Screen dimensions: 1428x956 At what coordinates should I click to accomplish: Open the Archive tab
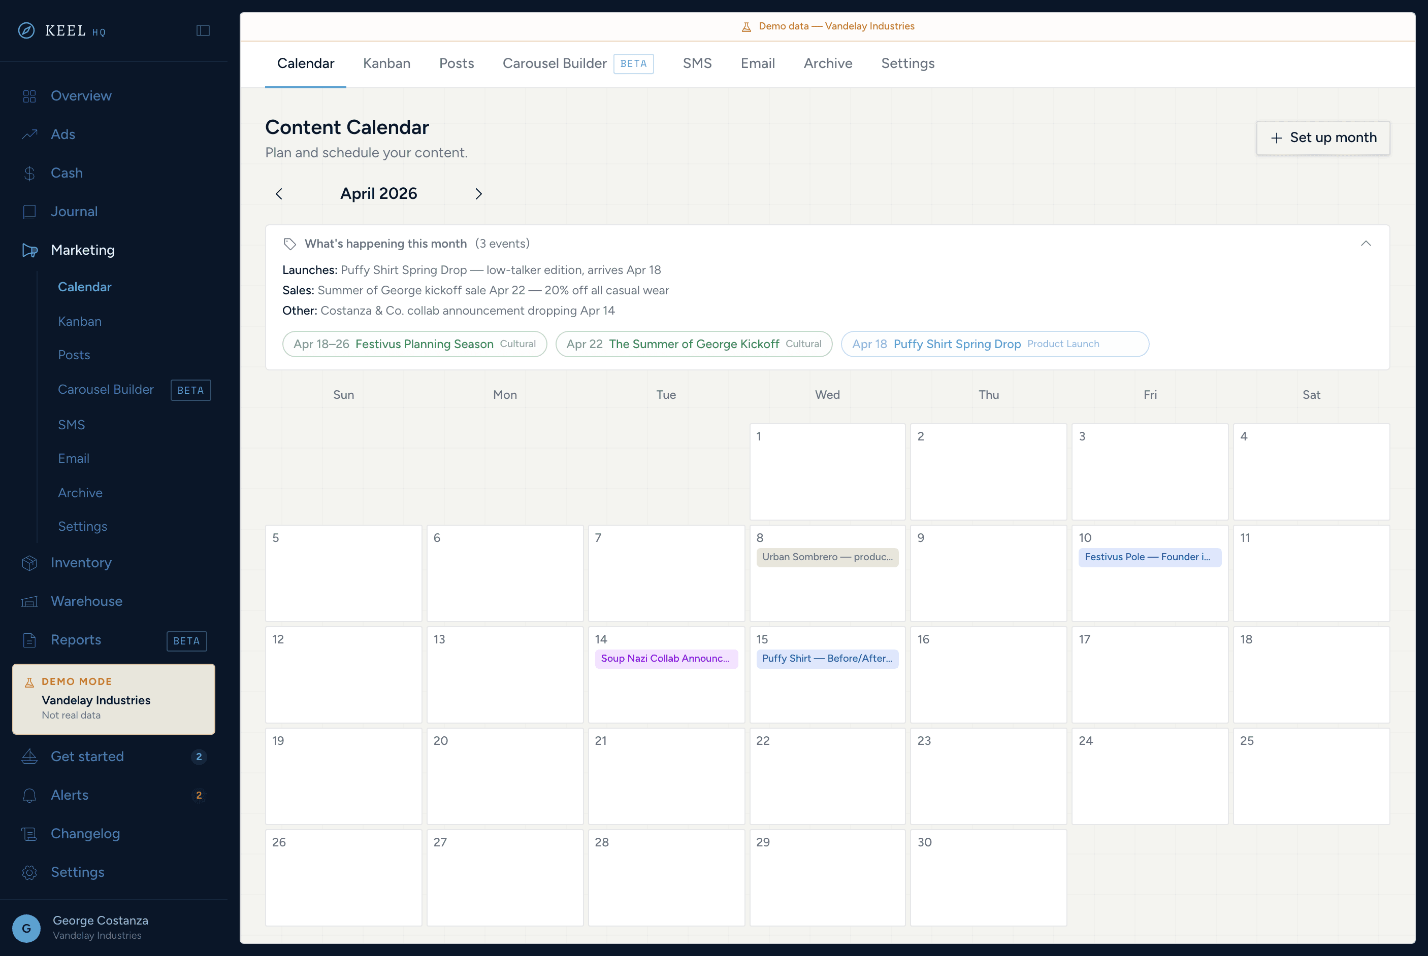point(828,63)
